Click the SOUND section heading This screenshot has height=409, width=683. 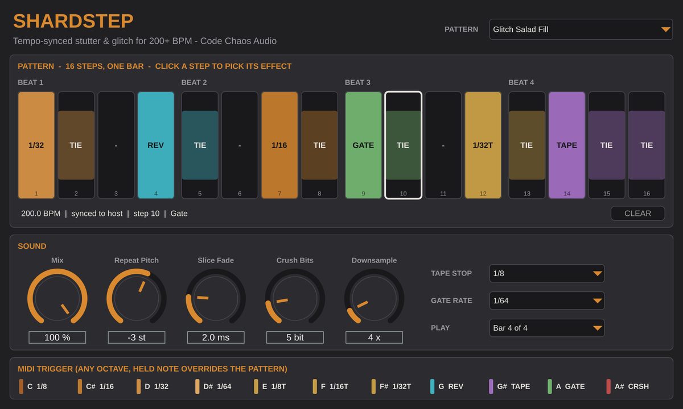32,246
